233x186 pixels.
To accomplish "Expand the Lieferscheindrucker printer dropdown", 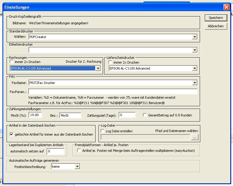I will [195, 68].
